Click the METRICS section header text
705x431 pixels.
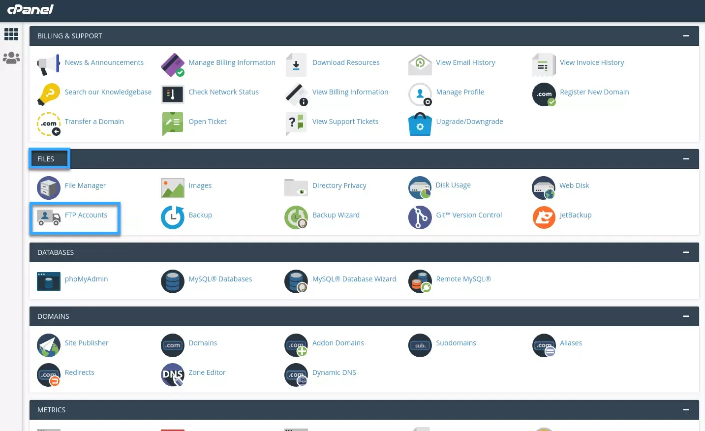[x=51, y=410]
